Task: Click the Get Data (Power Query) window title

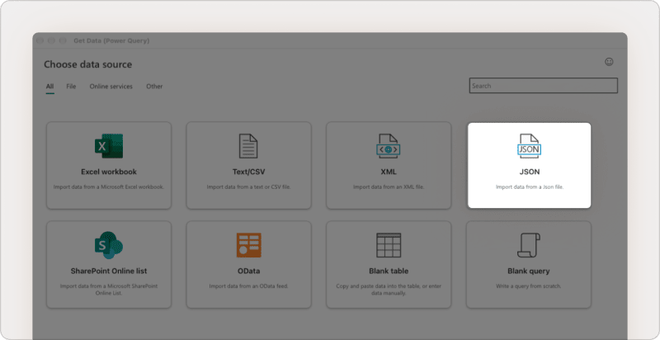Action: (111, 40)
